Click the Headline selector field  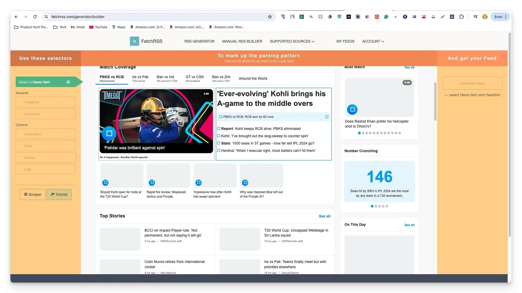46,102
